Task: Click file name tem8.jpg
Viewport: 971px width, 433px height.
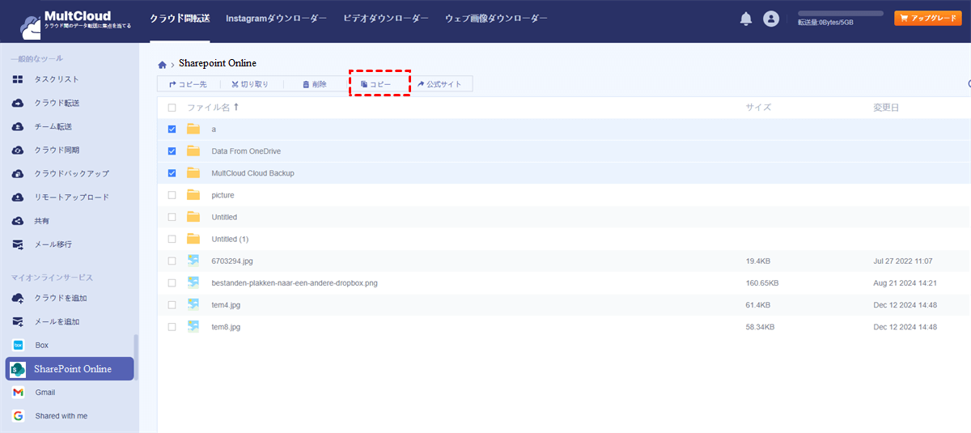Action: pyautogui.click(x=226, y=327)
